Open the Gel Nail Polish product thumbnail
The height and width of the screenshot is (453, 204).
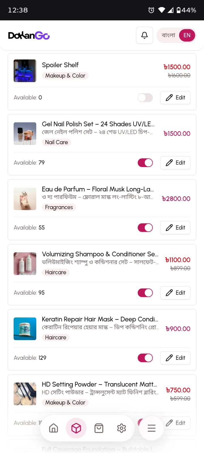click(25, 134)
